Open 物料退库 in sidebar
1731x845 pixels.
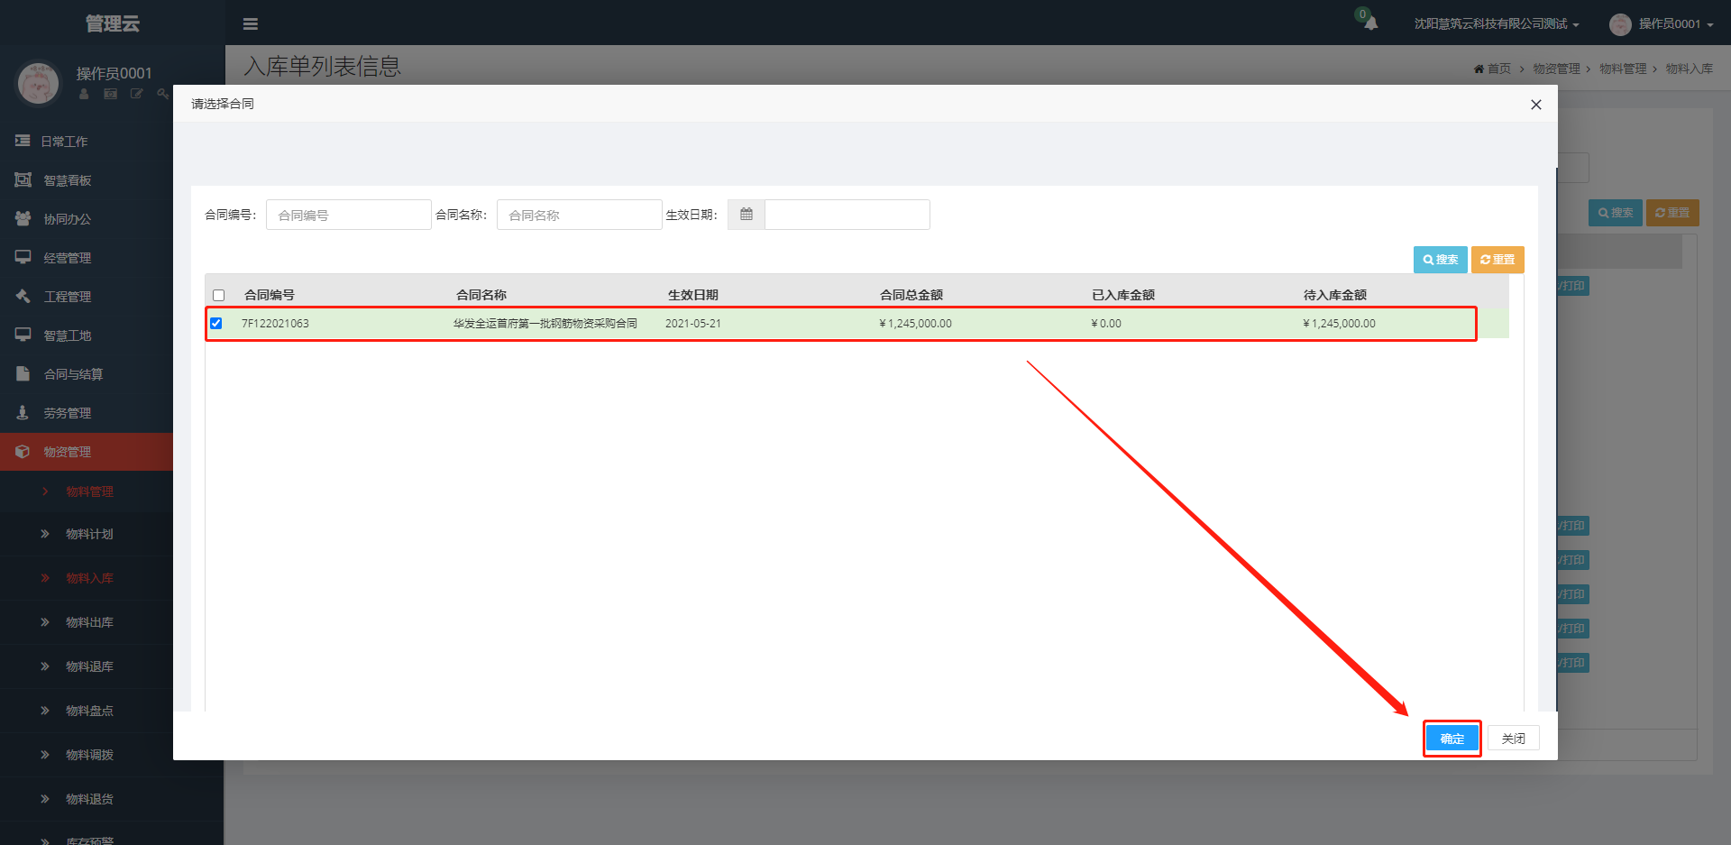click(89, 666)
